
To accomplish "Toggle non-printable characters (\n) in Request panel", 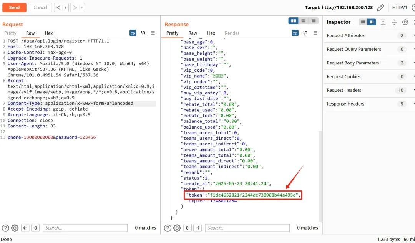I will (143, 33).
